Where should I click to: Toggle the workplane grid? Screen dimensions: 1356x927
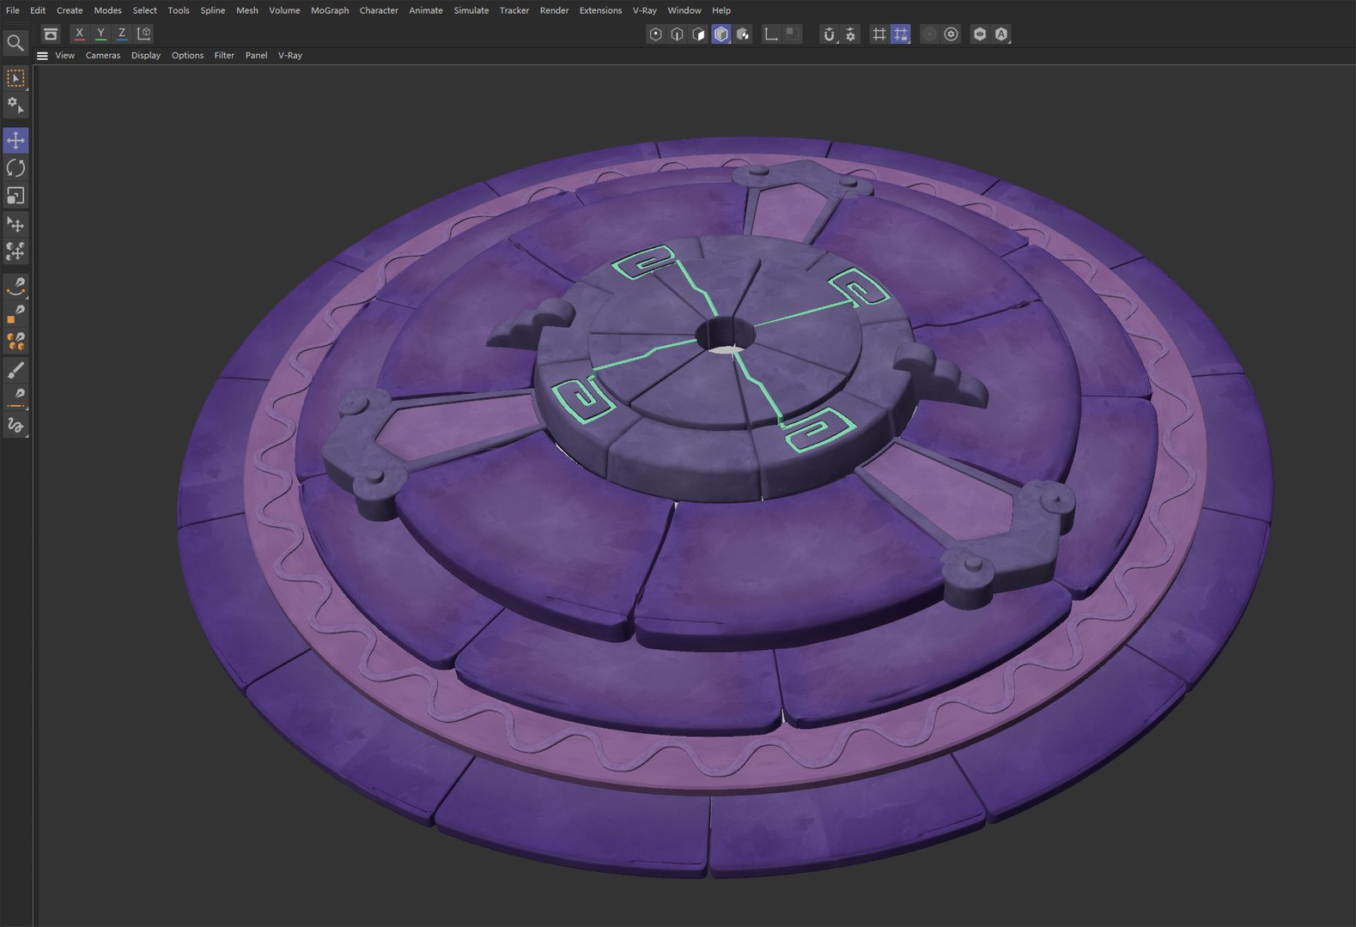879,34
